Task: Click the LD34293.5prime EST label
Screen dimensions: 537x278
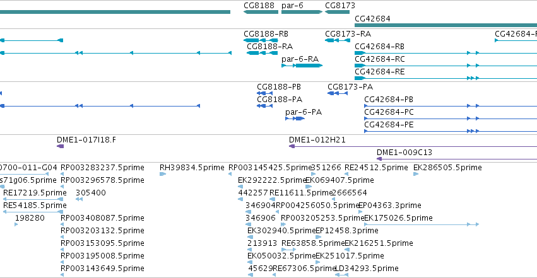Action: pos(367,269)
